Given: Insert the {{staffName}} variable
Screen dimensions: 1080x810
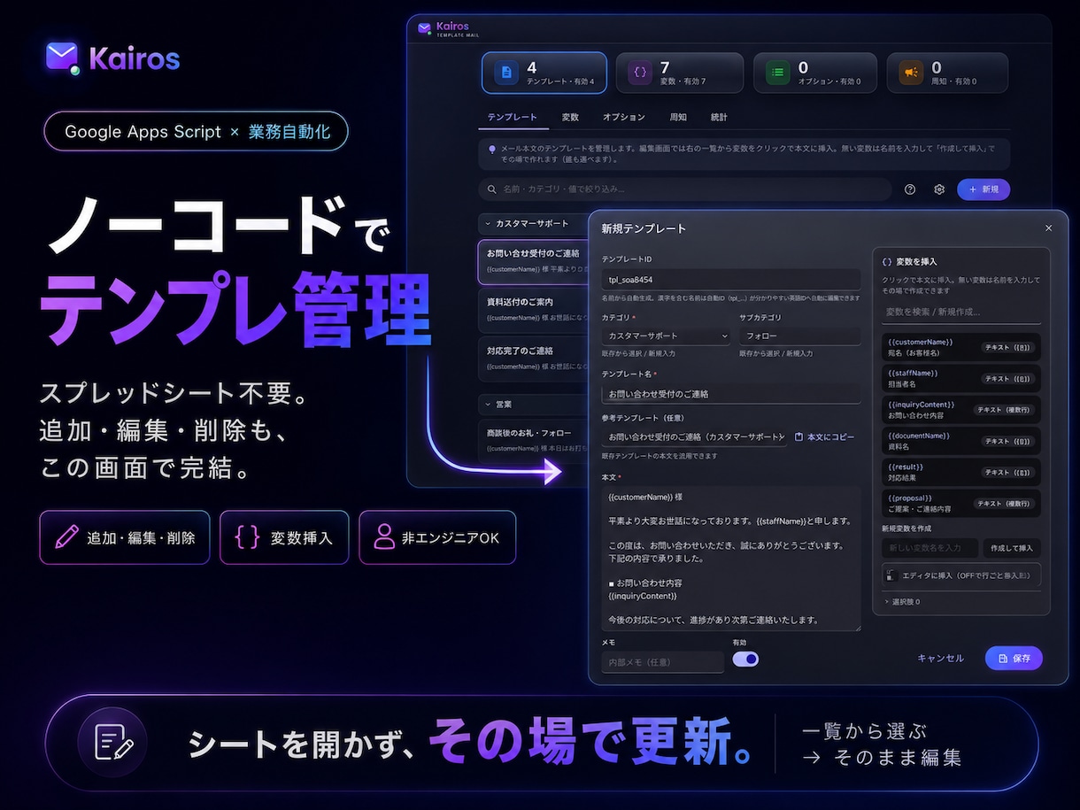Looking at the screenshot, I should [x=961, y=379].
